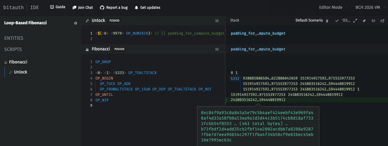Click empty line 9 in Fibonacci editor
388x146 pixels.
[x=158, y=106]
